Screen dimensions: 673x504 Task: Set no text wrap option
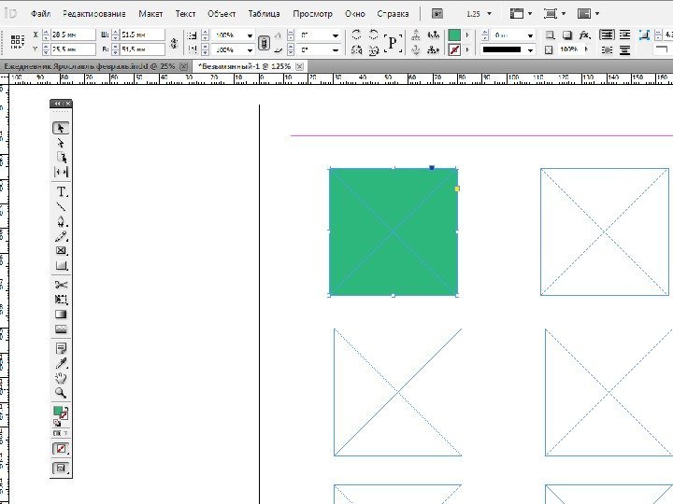click(x=607, y=35)
